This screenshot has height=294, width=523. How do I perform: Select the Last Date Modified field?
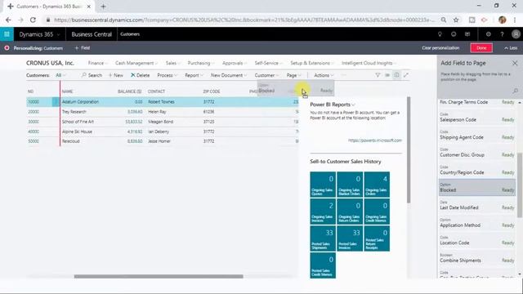click(477, 205)
